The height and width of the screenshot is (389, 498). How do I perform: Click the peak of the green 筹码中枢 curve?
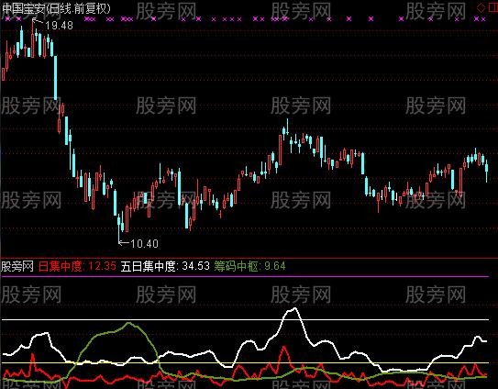(128, 323)
